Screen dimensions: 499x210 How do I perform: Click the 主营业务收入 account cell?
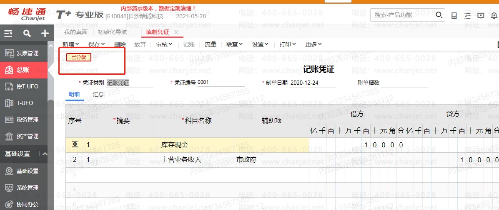197,160
